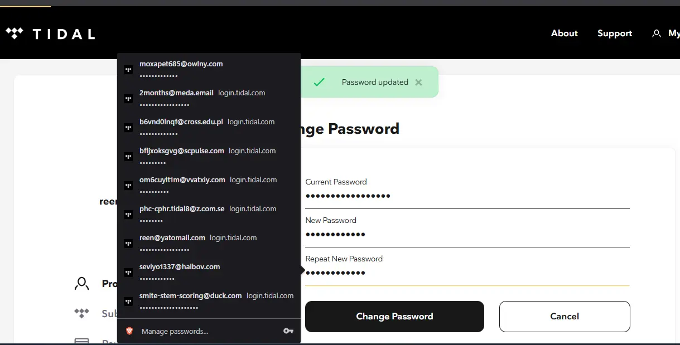Click the Change Password button
Viewport: 680px width, 345px height.
(x=394, y=317)
